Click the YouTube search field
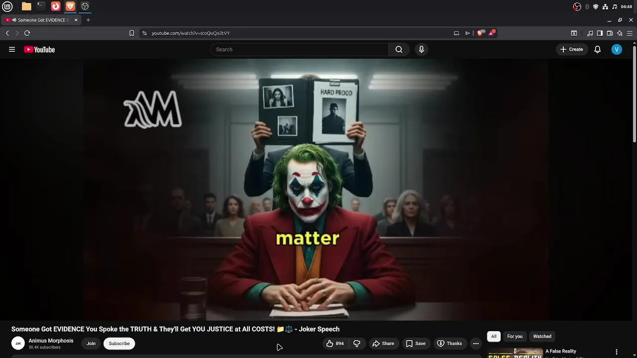Viewport: 637px width, 358px height. coord(300,49)
